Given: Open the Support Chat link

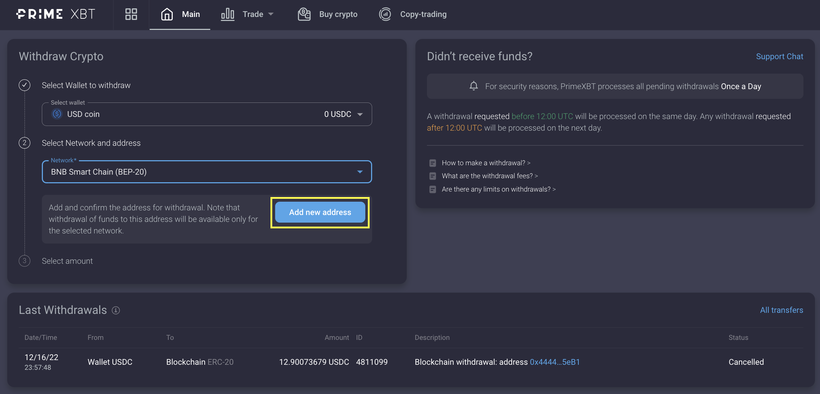Looking at the screenshot, I should pos(779,57).
